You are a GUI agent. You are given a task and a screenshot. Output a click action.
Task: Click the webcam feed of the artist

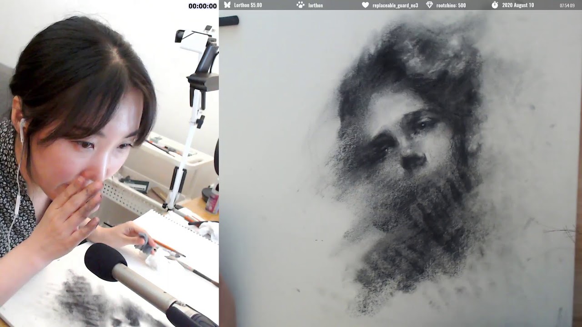click(109, 163)
